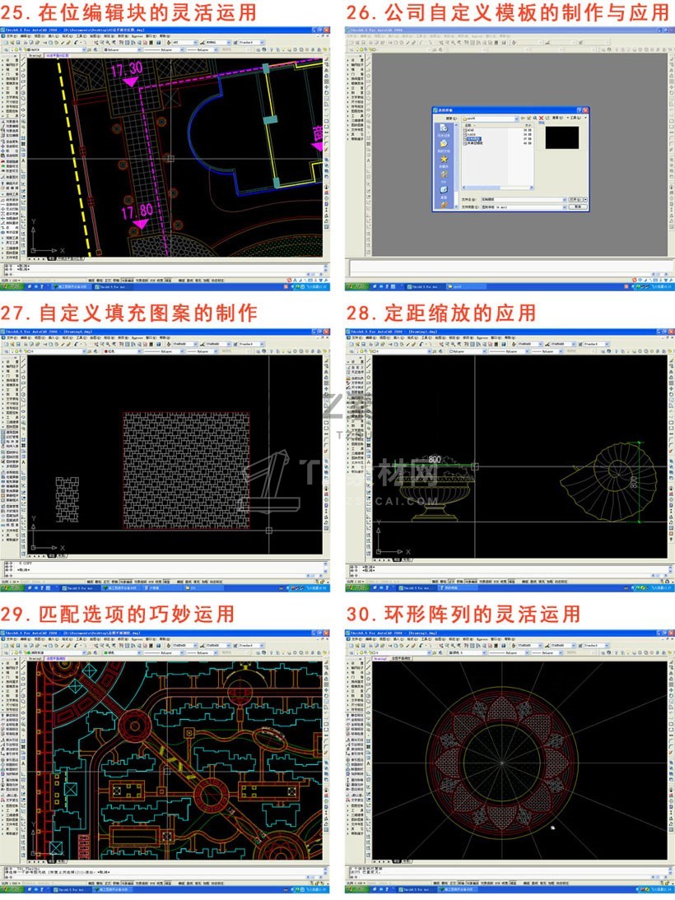Select the Line tool in screenshot 30
The height and width of the screenshot is (900, 675).
click(368, 661)
